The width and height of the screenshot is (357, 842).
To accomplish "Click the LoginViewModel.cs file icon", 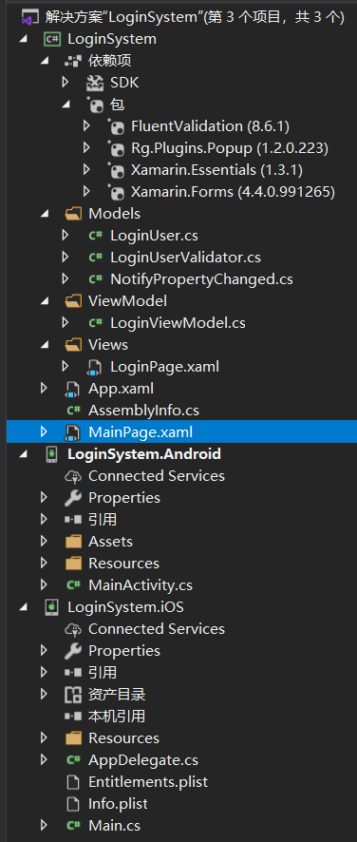I will (96, 323).
